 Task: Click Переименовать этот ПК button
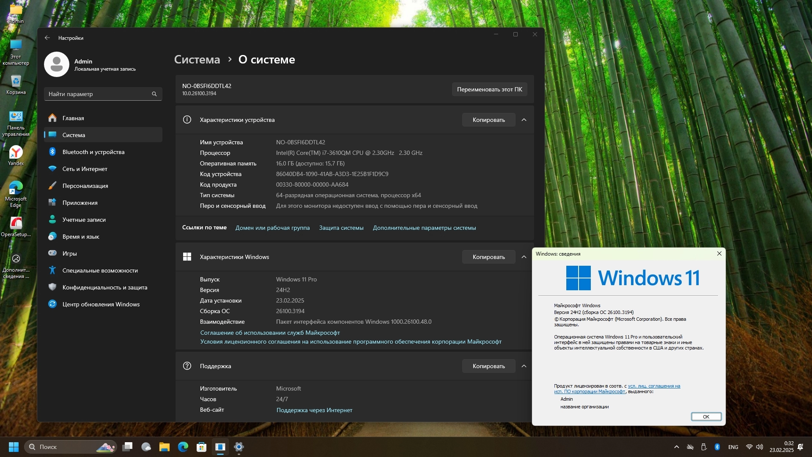[x=489, y=89]
